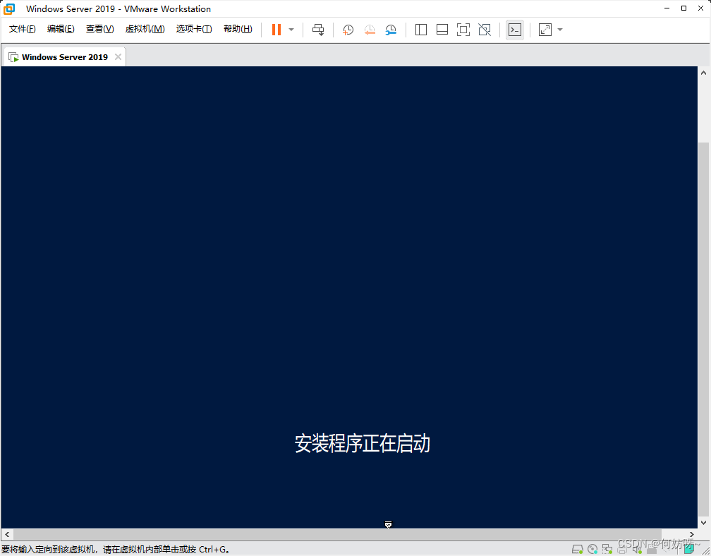Screen dimensions: 711x556
Task: Open the 选项卡(T) menu
Action: (194, 29)
